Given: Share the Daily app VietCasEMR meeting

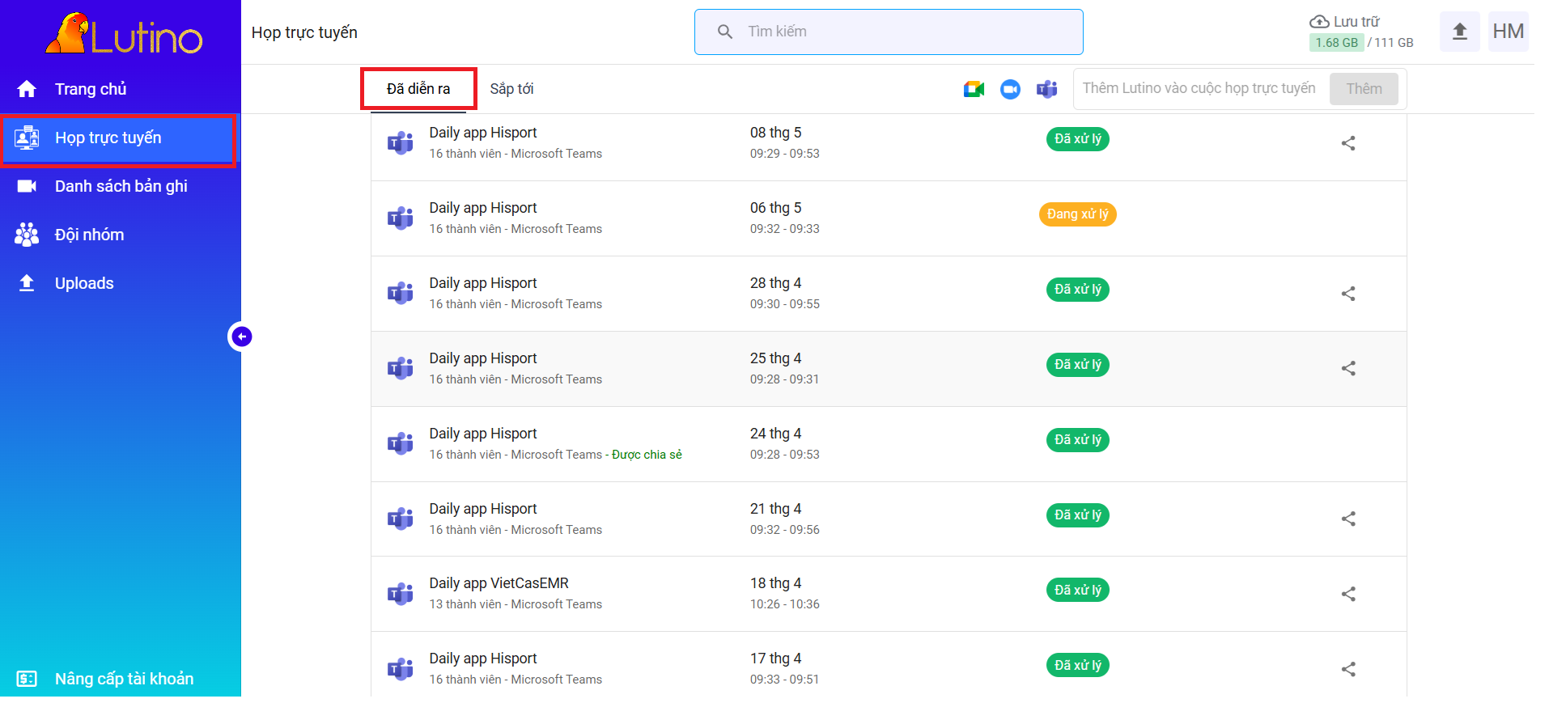Looking at the screenshot, I should click(x=1347, y=594).
